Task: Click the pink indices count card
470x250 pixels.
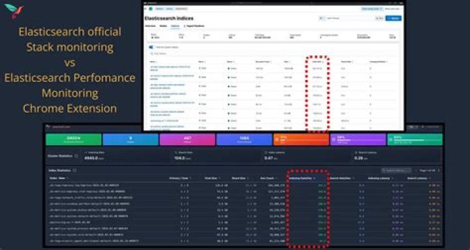Action: coord(187,139)
